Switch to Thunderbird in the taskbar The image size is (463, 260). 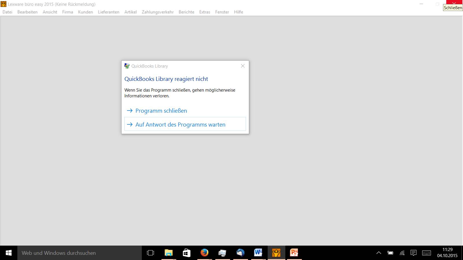pos(240,253)
